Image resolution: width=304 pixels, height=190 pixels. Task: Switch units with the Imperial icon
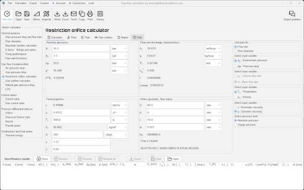pyautogui.click(x=46, y=14)
